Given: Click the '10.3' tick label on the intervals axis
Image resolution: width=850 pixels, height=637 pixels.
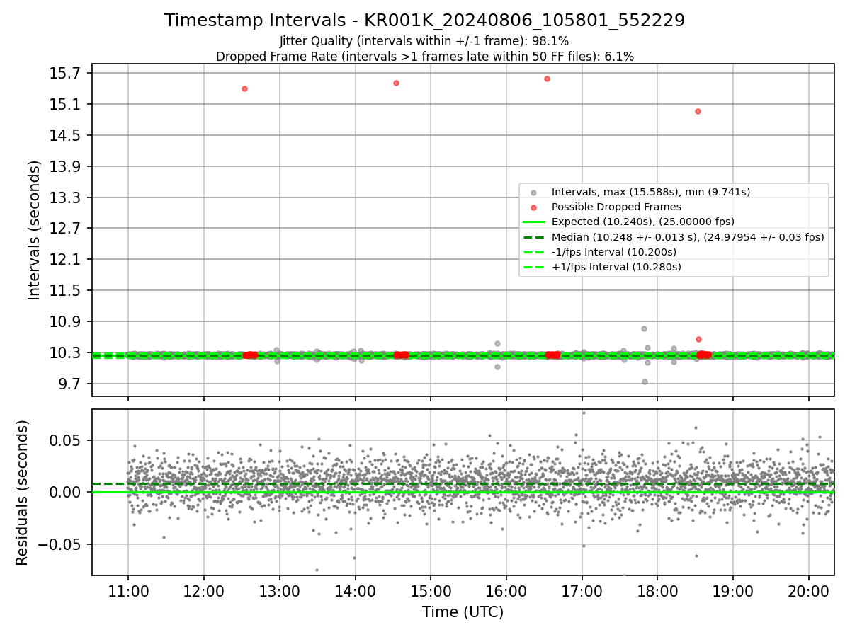Looking at the screenshot, I should [x=67, y=352].
